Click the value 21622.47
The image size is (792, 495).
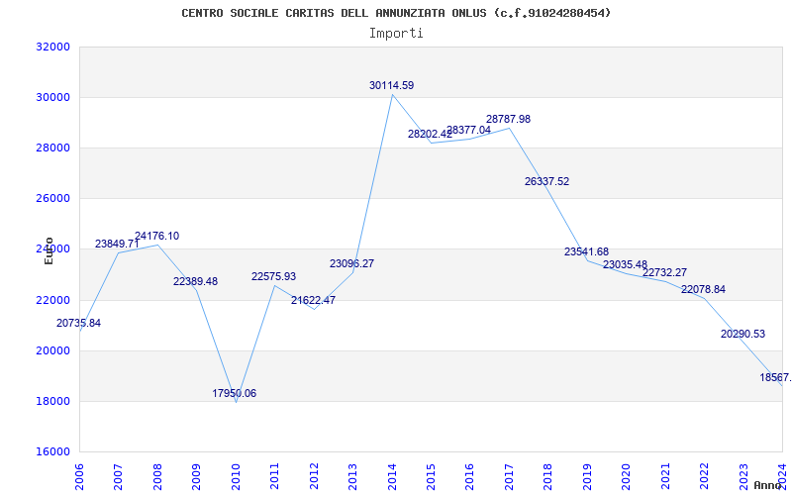click(313, 300)
